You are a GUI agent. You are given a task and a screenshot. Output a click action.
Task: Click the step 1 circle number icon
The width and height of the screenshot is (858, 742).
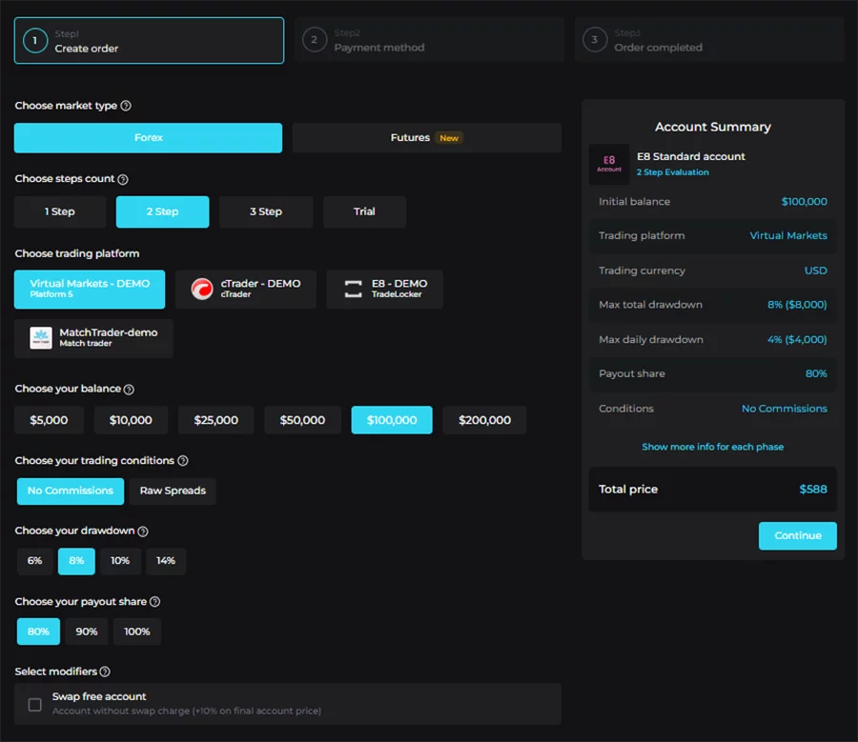pyautogui.click(x=35, y=40)
